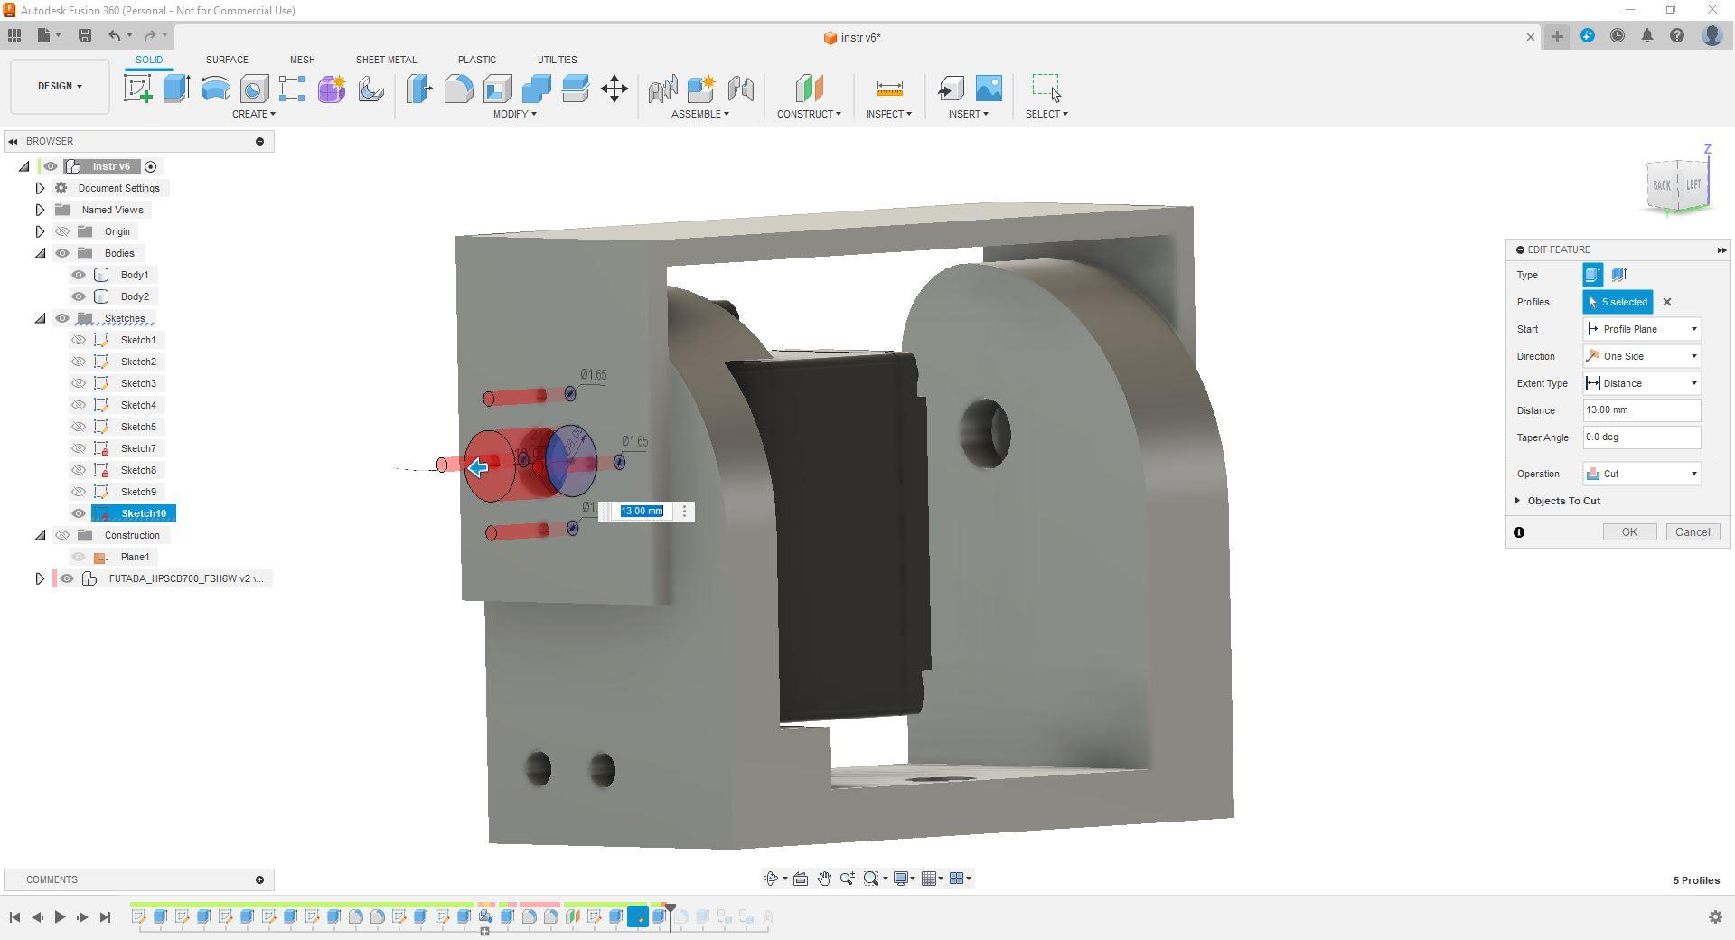Toggle visibility of Plane1
Viewport: 1735px width, 940px height.
pos(79,557)
